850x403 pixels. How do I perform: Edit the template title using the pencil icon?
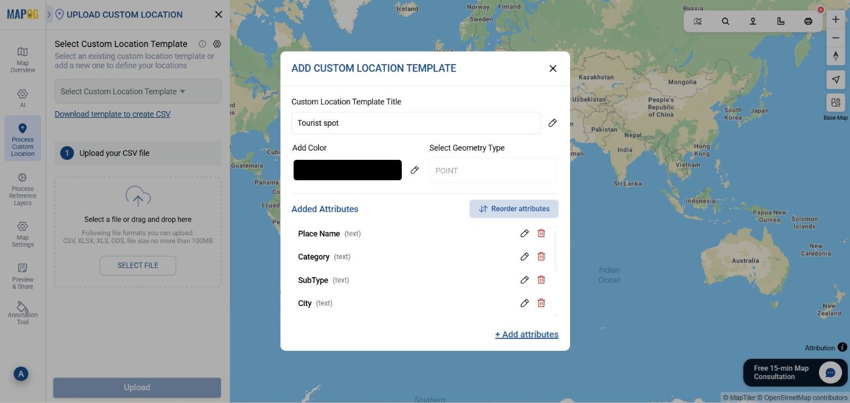(552, 122)
